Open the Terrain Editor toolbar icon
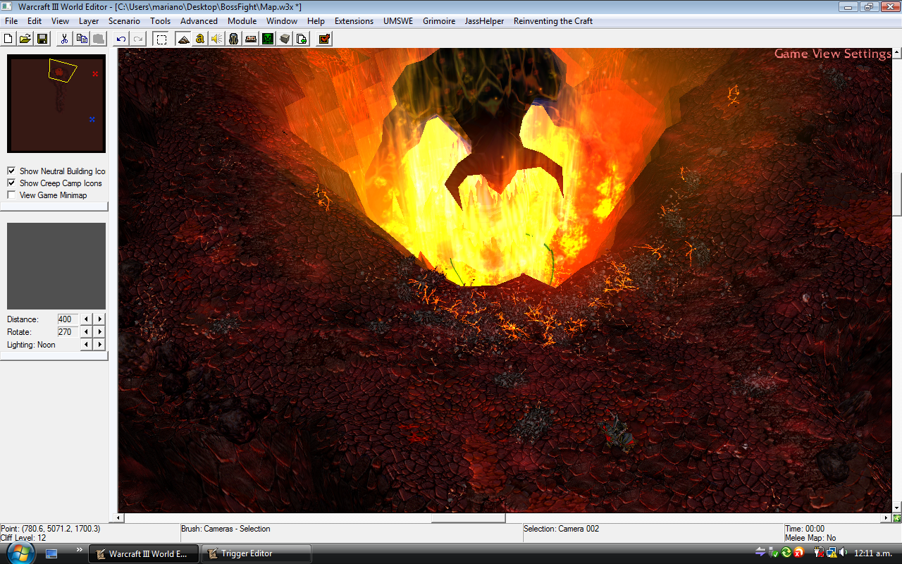This screenshot has height=564, width=902. coord(183,39)
